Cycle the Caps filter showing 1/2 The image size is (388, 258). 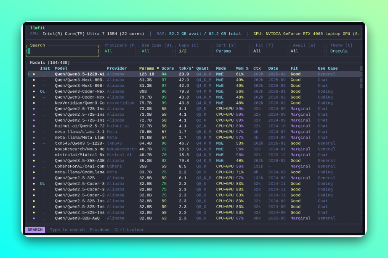click(x=193, y=51)
